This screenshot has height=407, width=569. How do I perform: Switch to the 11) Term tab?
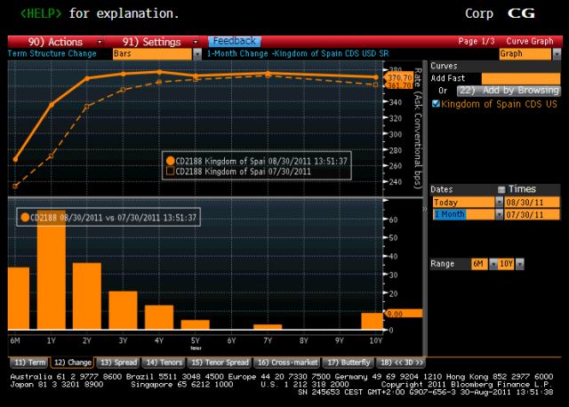(29, 363)
